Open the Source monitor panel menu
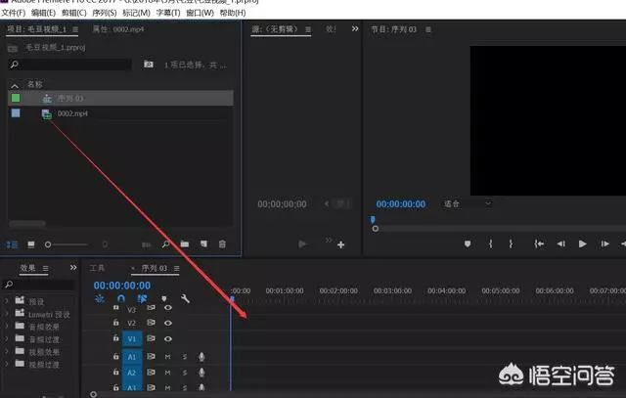Screen dimensions: 626x398 [x=308, y=29]
